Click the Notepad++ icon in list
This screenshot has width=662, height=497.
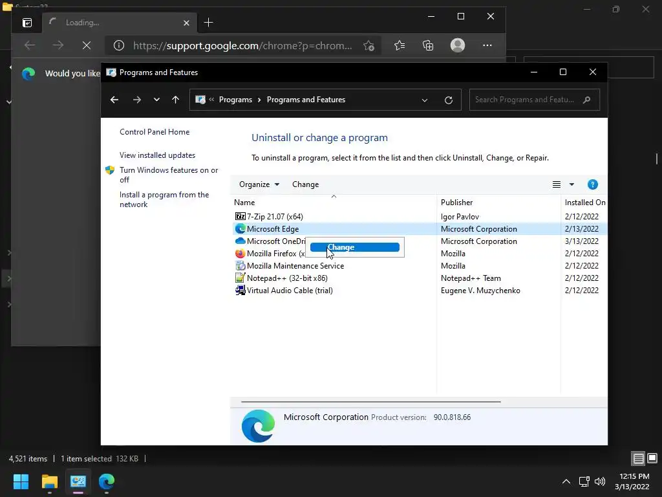[x=240, y=278]
